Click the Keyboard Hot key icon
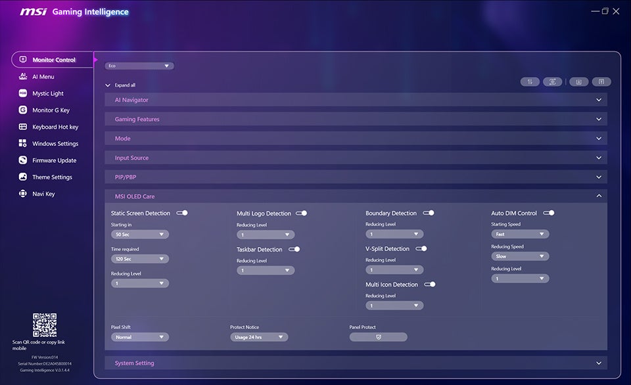The image size is (631, 385). pos(23,127)
